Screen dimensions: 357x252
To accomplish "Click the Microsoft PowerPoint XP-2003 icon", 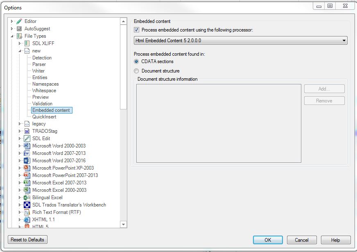I will coord(27,168).
